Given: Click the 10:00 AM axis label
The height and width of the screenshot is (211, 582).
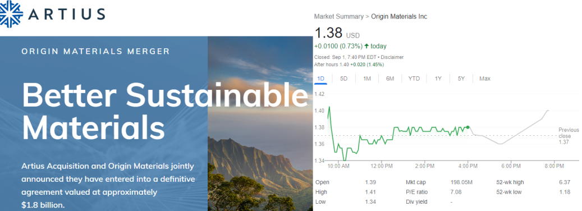Looking at the screenshot, I should coord(338,166).
